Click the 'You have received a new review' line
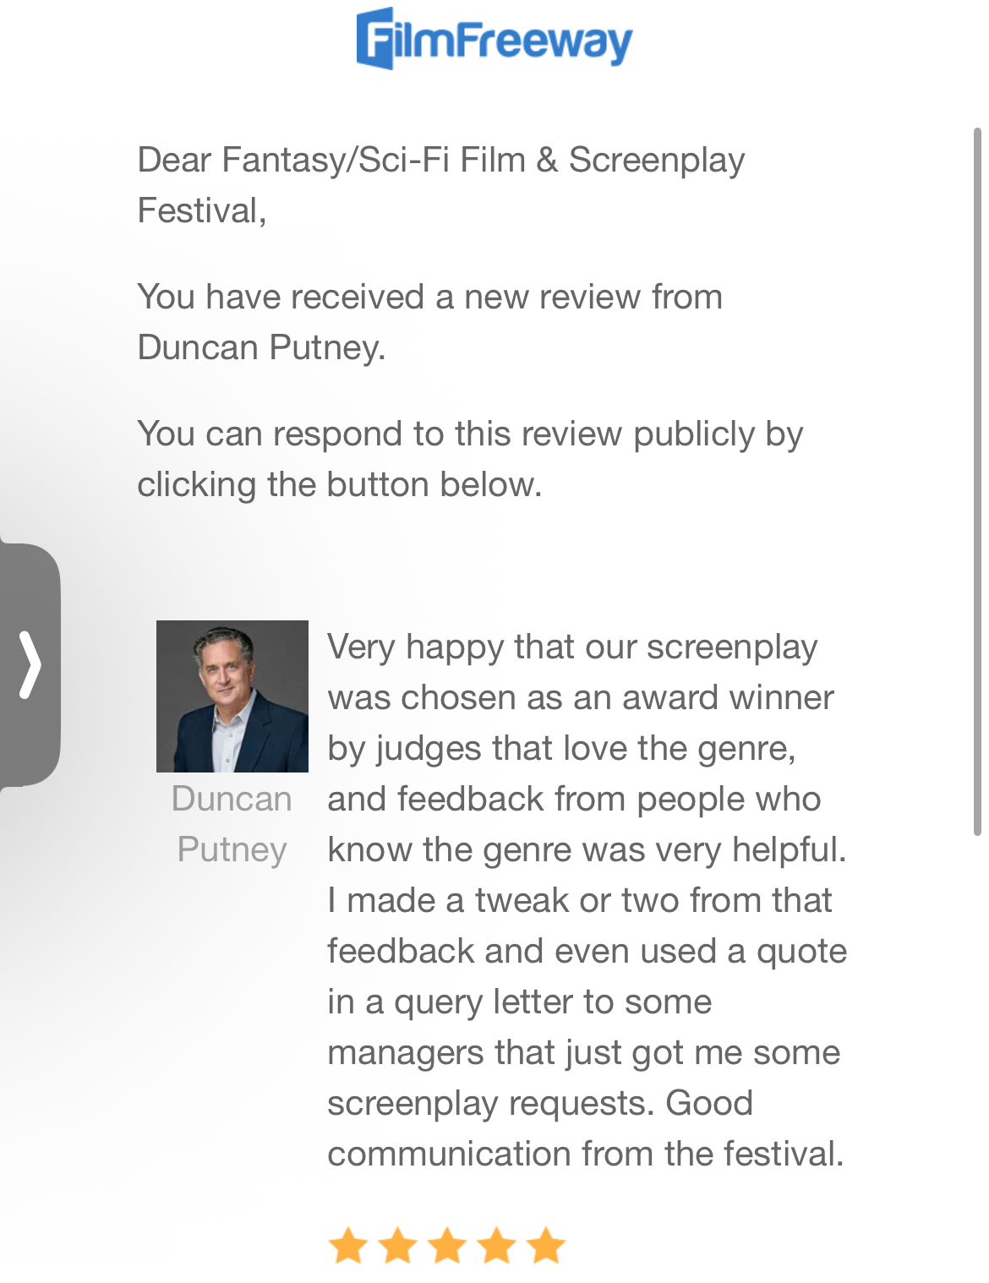The image size is (989, 1283). 429,297
